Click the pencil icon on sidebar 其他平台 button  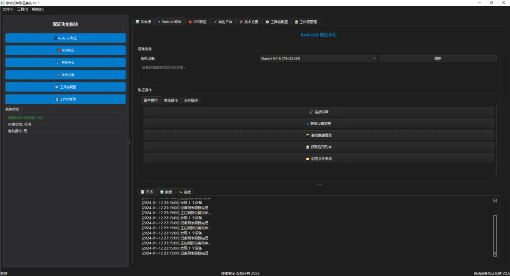pyautogui.click(x=58, y=62)
